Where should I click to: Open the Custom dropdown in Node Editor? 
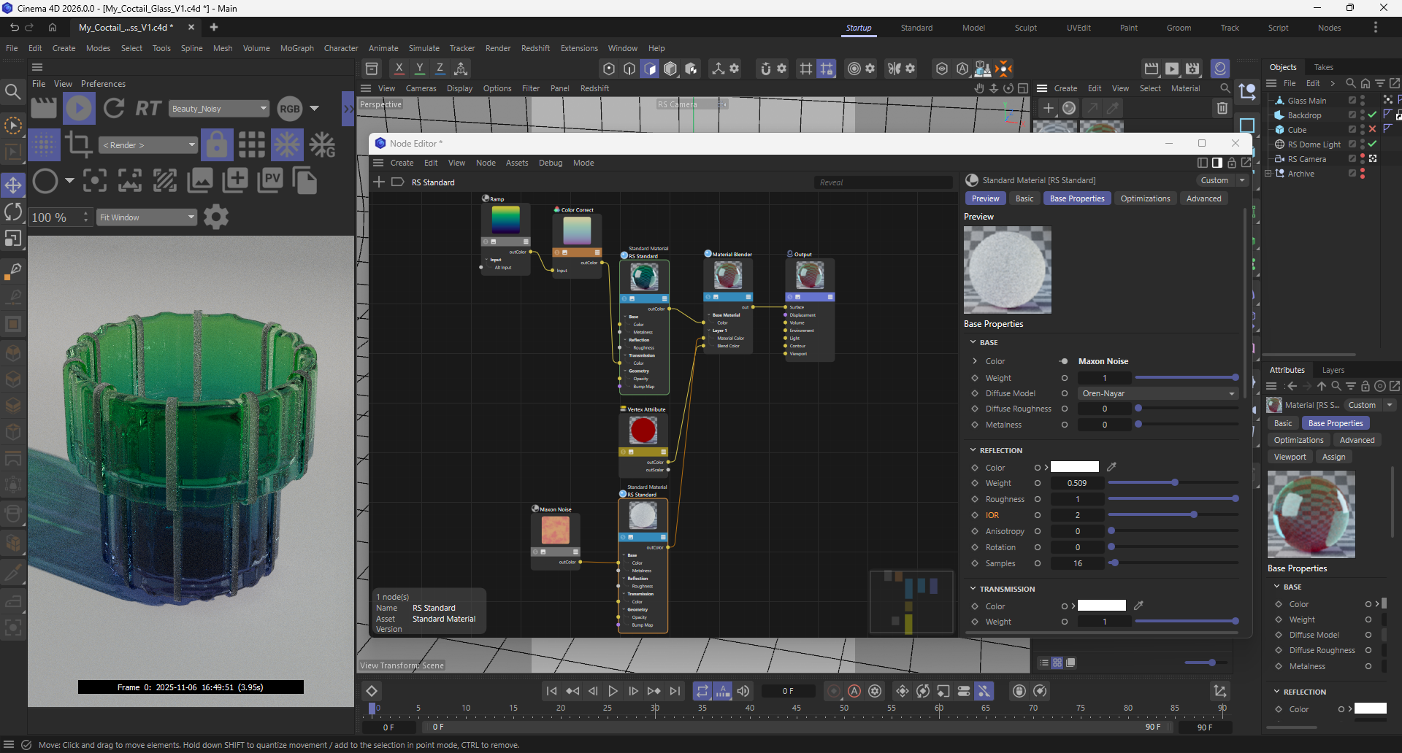1223,180
